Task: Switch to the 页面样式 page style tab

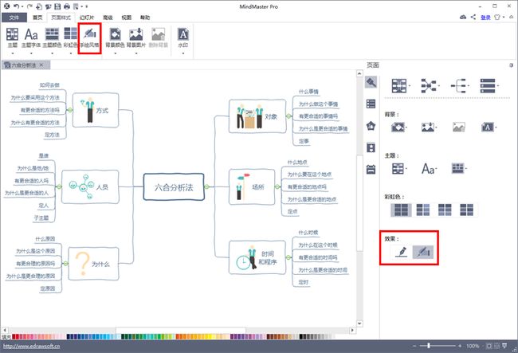Action: pos(61,18)
